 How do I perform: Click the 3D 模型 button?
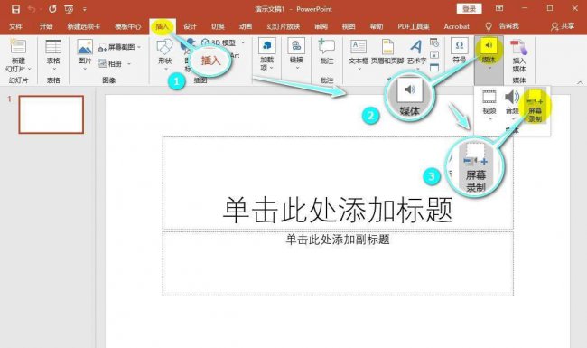tap(219, 42)
